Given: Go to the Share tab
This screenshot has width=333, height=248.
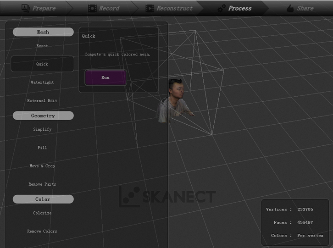Looking at the screenshot, I should [300, 8].
